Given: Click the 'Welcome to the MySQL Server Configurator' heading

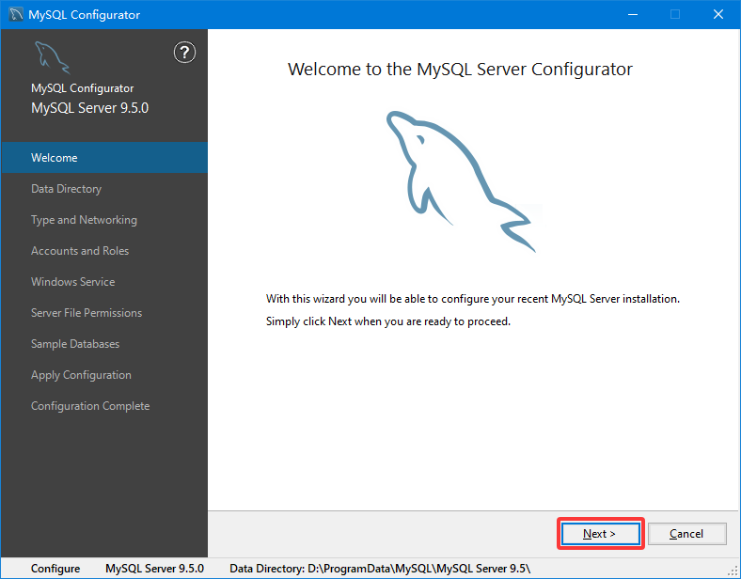Looking at the screenshot, I should point(460,70).
